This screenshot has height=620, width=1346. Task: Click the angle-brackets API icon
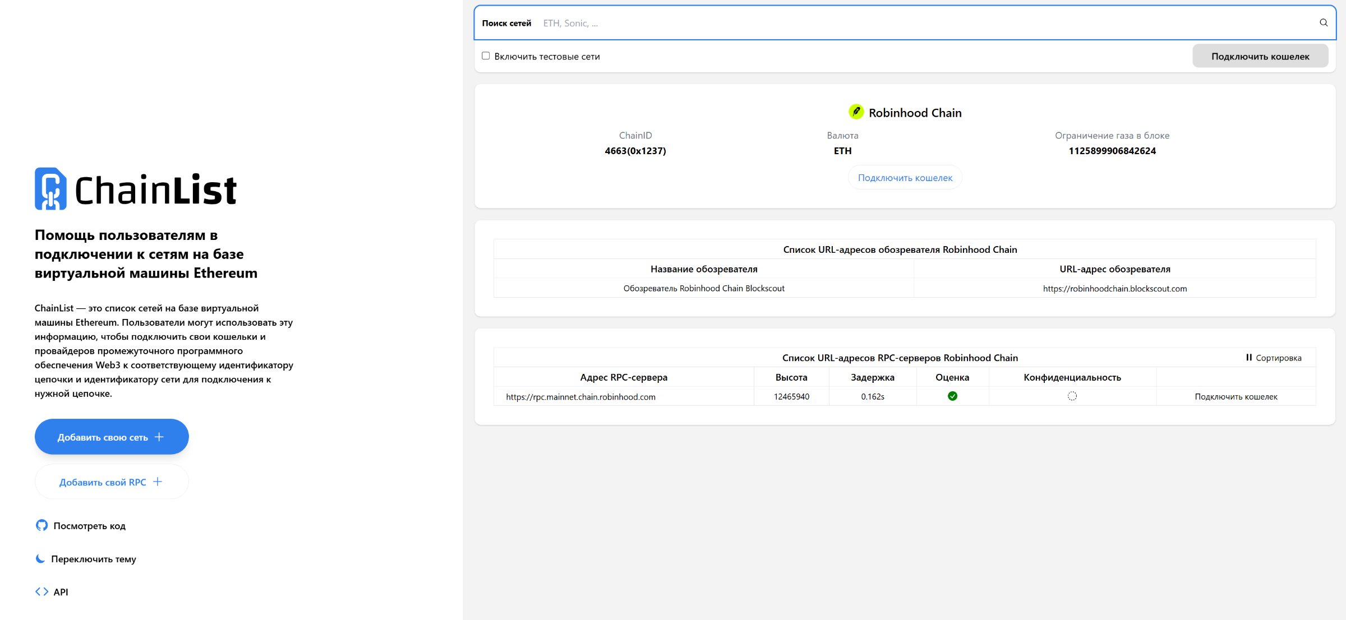42,591
